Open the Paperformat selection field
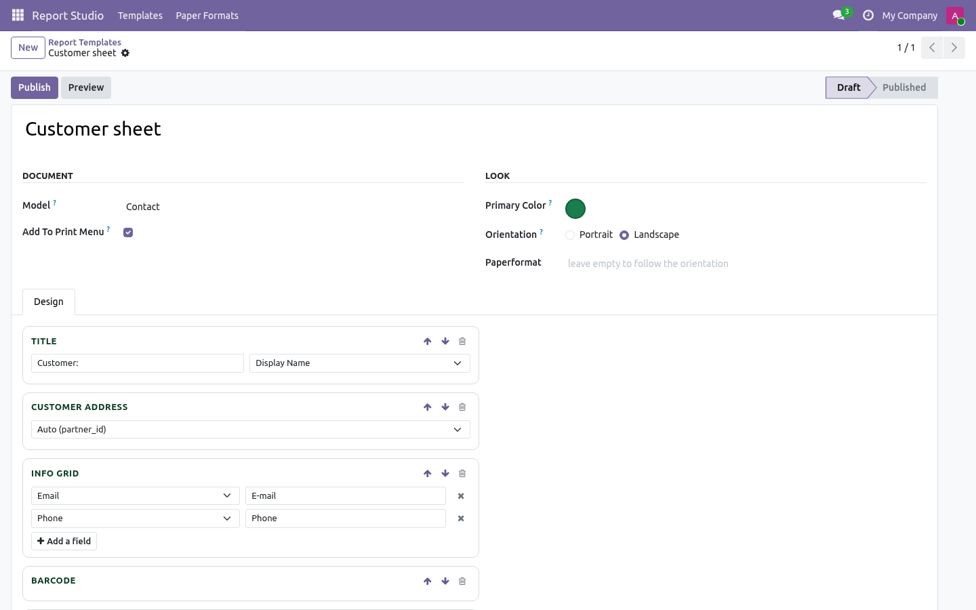 (746, 264)
